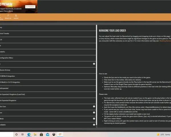Open Microsoft Store from the taskbar
The image size is (171, 137).
coord(41,134)
